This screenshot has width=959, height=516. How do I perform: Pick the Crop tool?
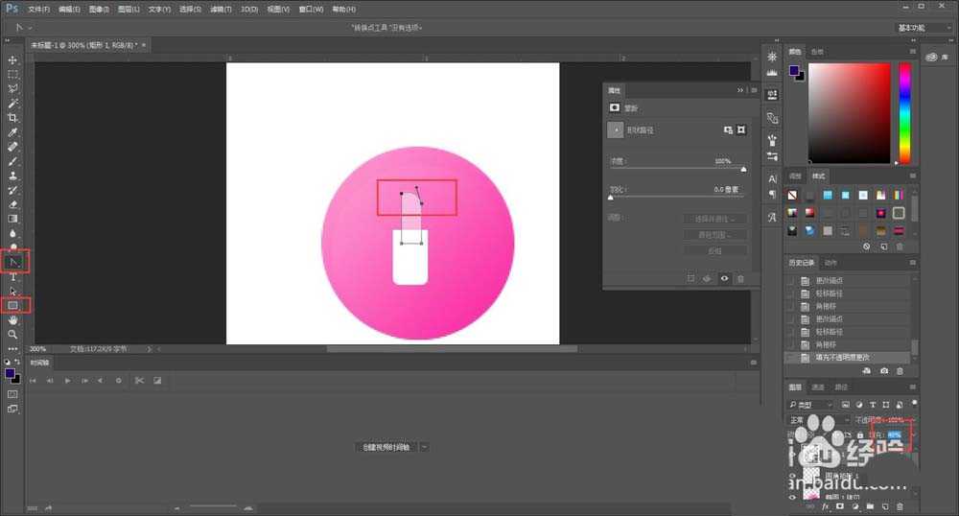(13, 117)
